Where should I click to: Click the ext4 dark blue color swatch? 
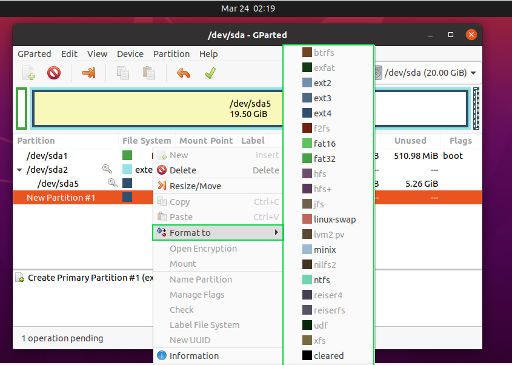click(x=307, y=113)
